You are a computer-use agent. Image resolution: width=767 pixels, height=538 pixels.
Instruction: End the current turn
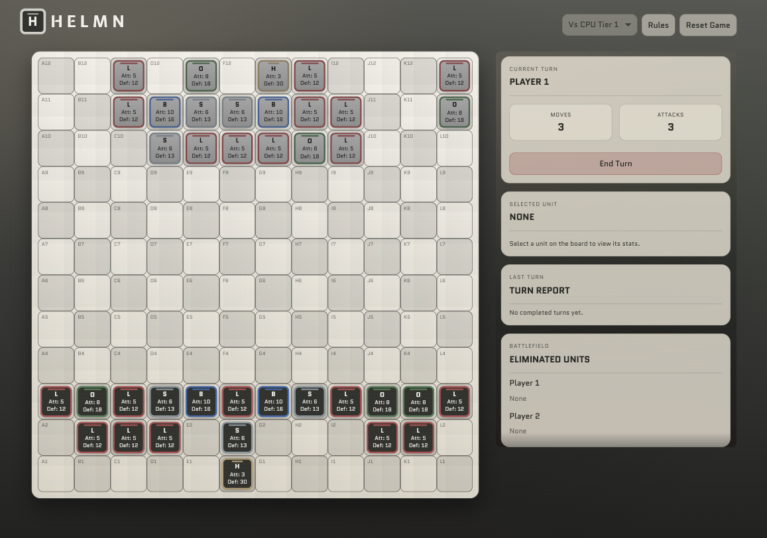pos(615,164)
